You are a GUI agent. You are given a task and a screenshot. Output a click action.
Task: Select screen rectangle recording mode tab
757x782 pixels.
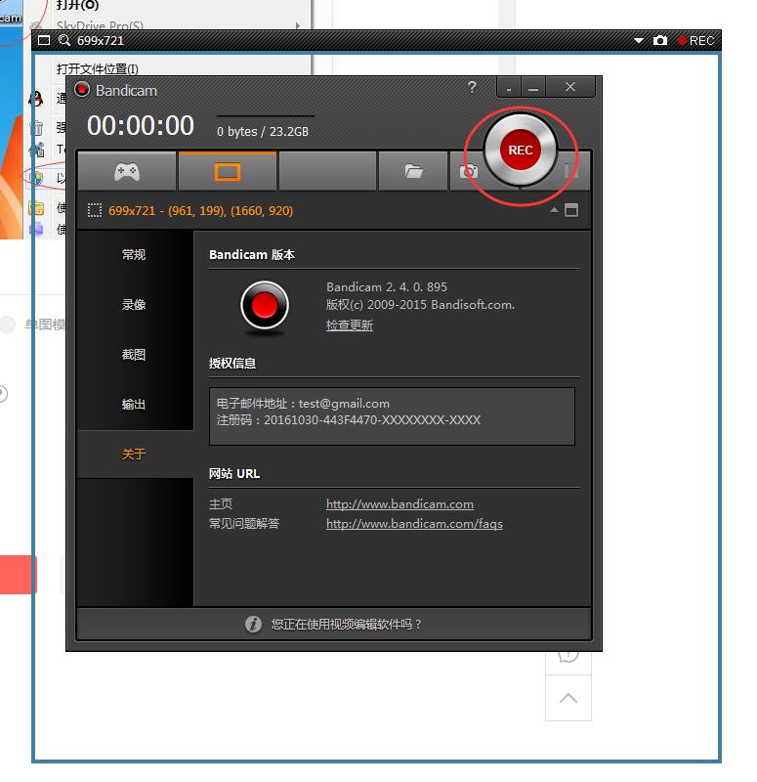click(228, 172)
